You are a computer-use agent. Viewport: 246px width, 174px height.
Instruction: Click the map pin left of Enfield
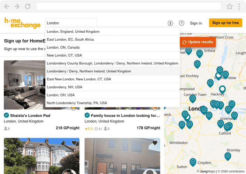tap(200, 54)
